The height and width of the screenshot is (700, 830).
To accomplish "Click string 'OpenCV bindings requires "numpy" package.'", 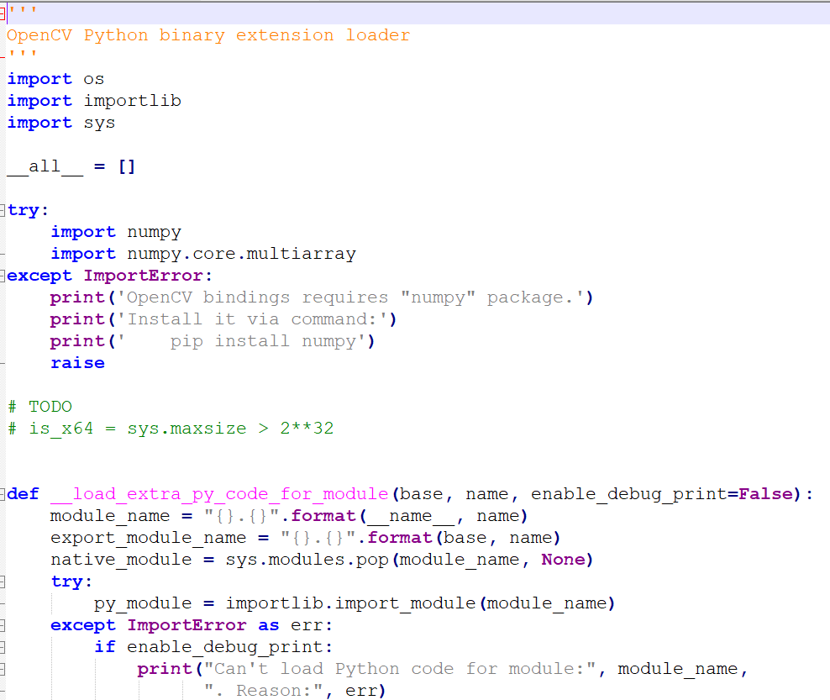I will tap(351, 297).
